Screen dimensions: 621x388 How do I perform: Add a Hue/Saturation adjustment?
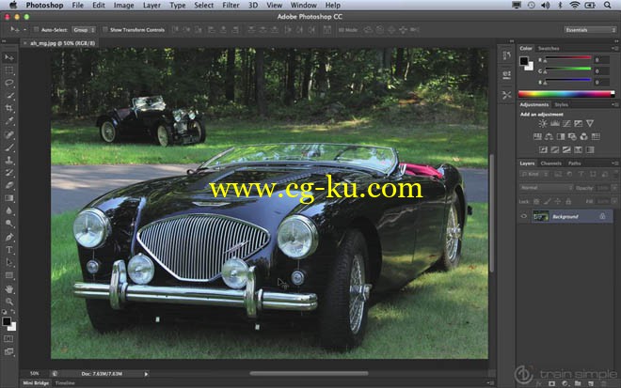[537, 136]
